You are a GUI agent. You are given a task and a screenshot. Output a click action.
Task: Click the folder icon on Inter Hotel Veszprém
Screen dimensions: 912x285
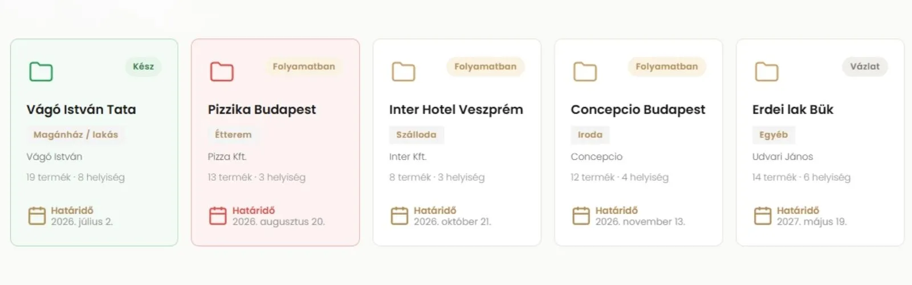coord(404,72)
